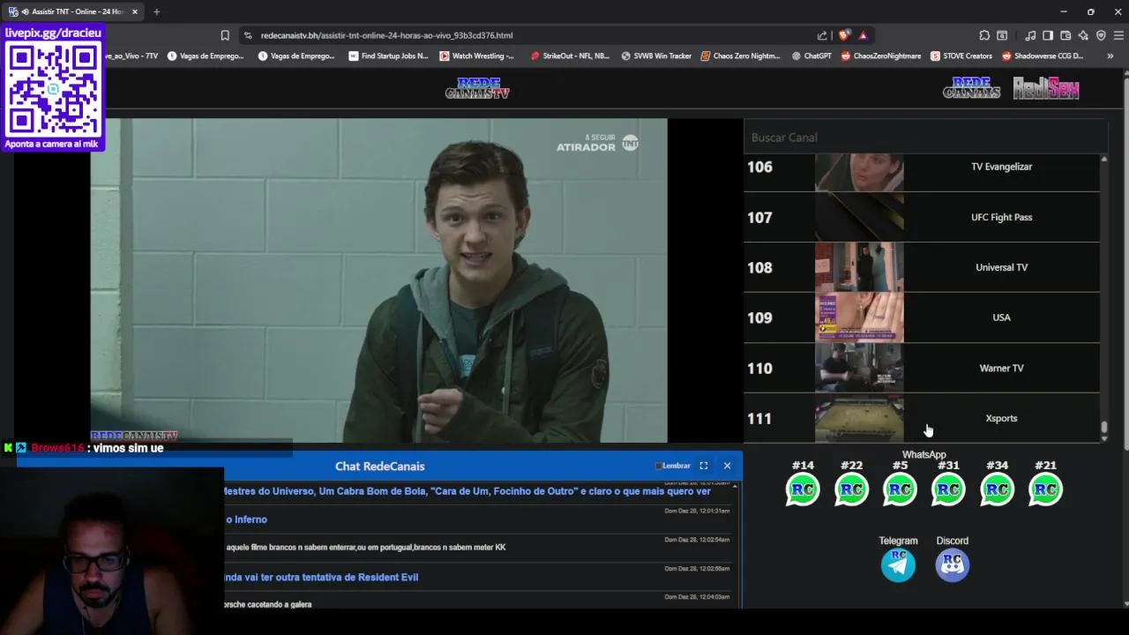Open the pink RediSex logo link

(1046, 88)
